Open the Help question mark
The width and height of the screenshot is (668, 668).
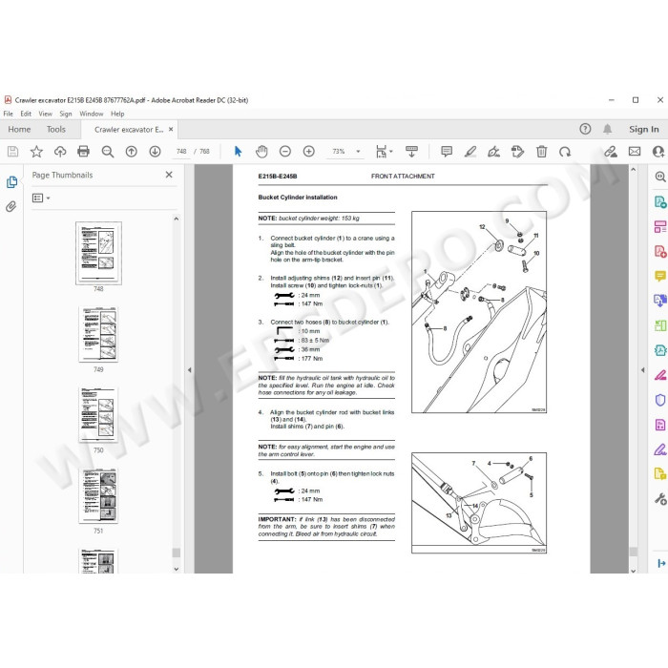(x=585, y=129)
